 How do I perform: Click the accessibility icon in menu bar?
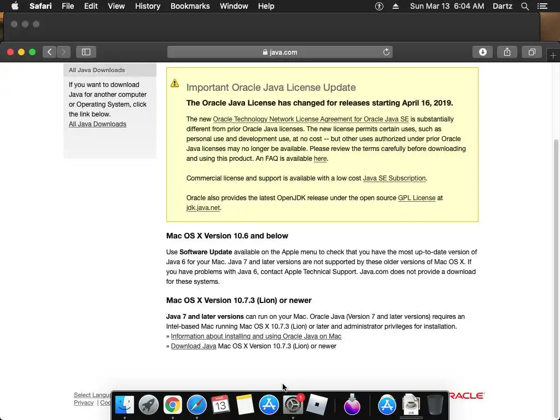(379, 6)
